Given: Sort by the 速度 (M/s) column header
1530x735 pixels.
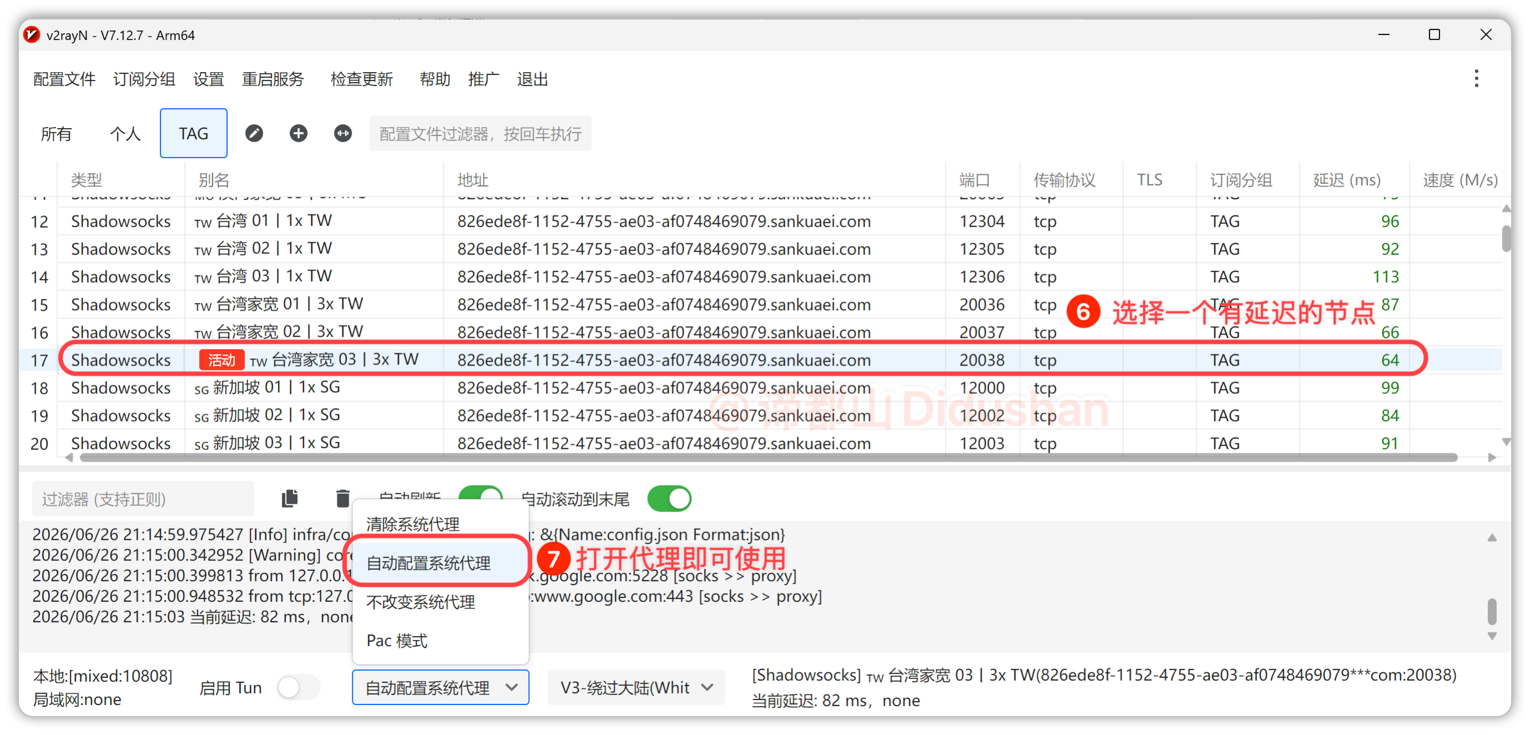Looking at the screenshot, I should pos(1460,180).
